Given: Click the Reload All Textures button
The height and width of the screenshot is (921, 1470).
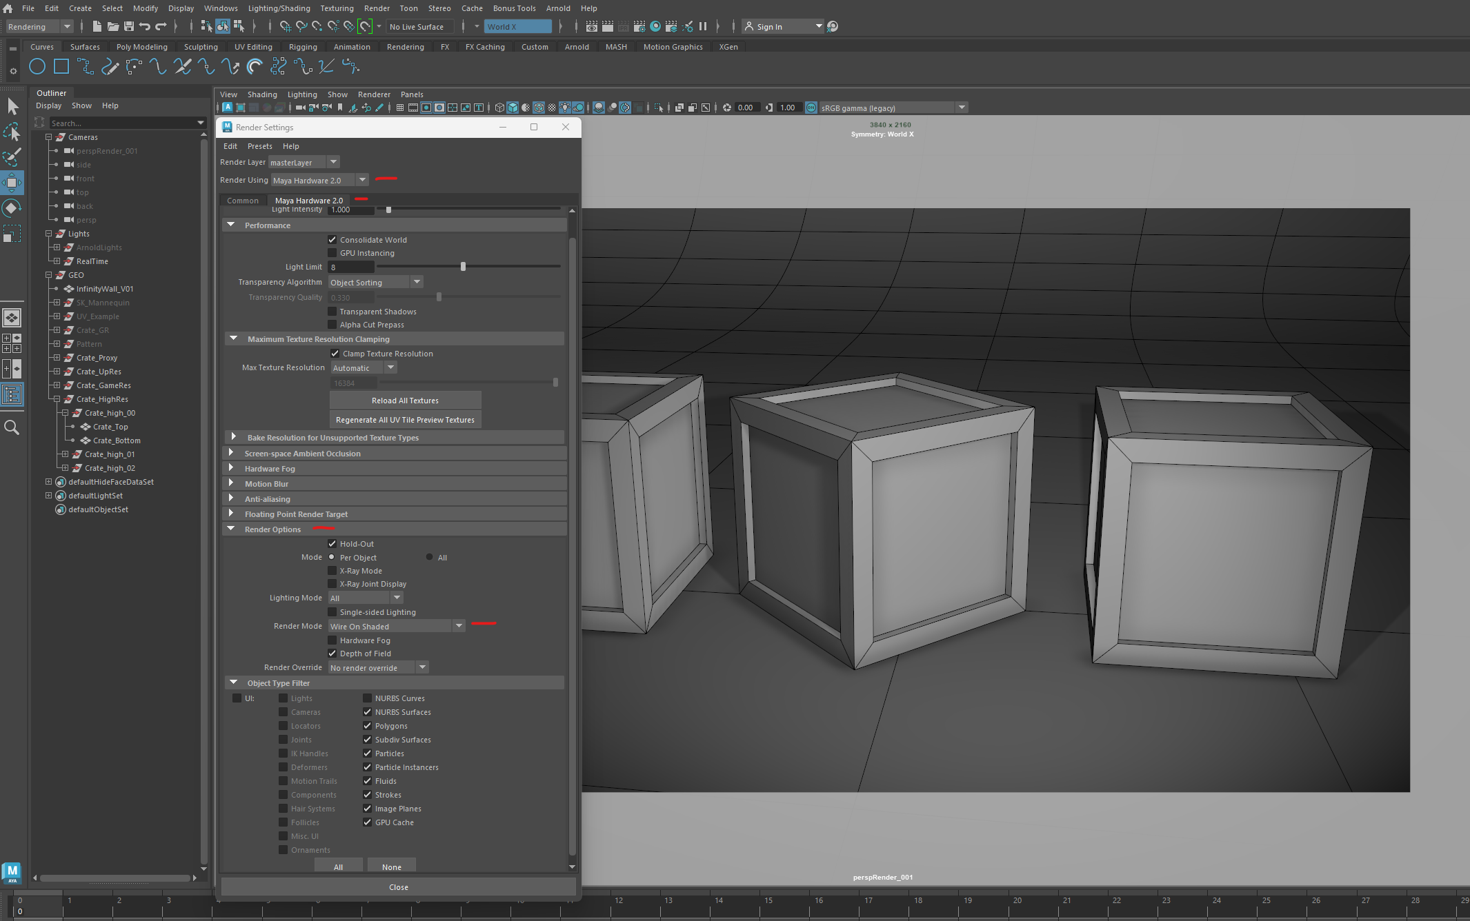Looking at the screenshot, I should 405,401.
